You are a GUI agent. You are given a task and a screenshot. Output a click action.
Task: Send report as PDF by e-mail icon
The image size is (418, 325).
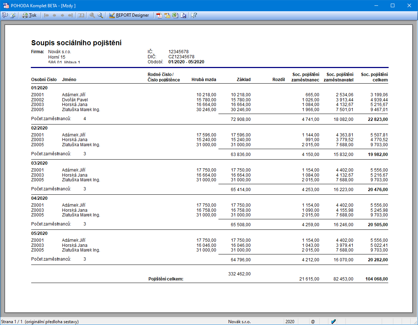(167, 16)
